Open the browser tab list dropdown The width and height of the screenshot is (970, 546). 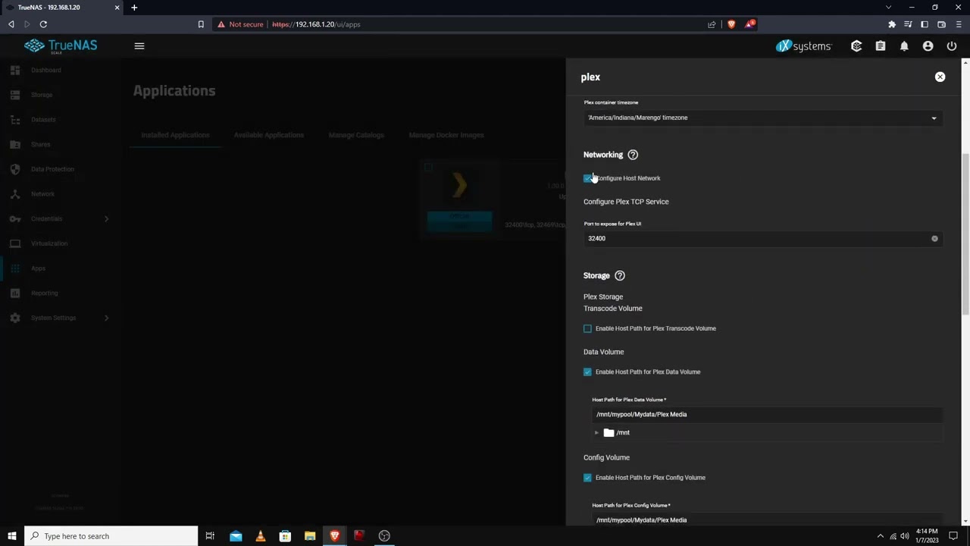[x=889, y=8]
